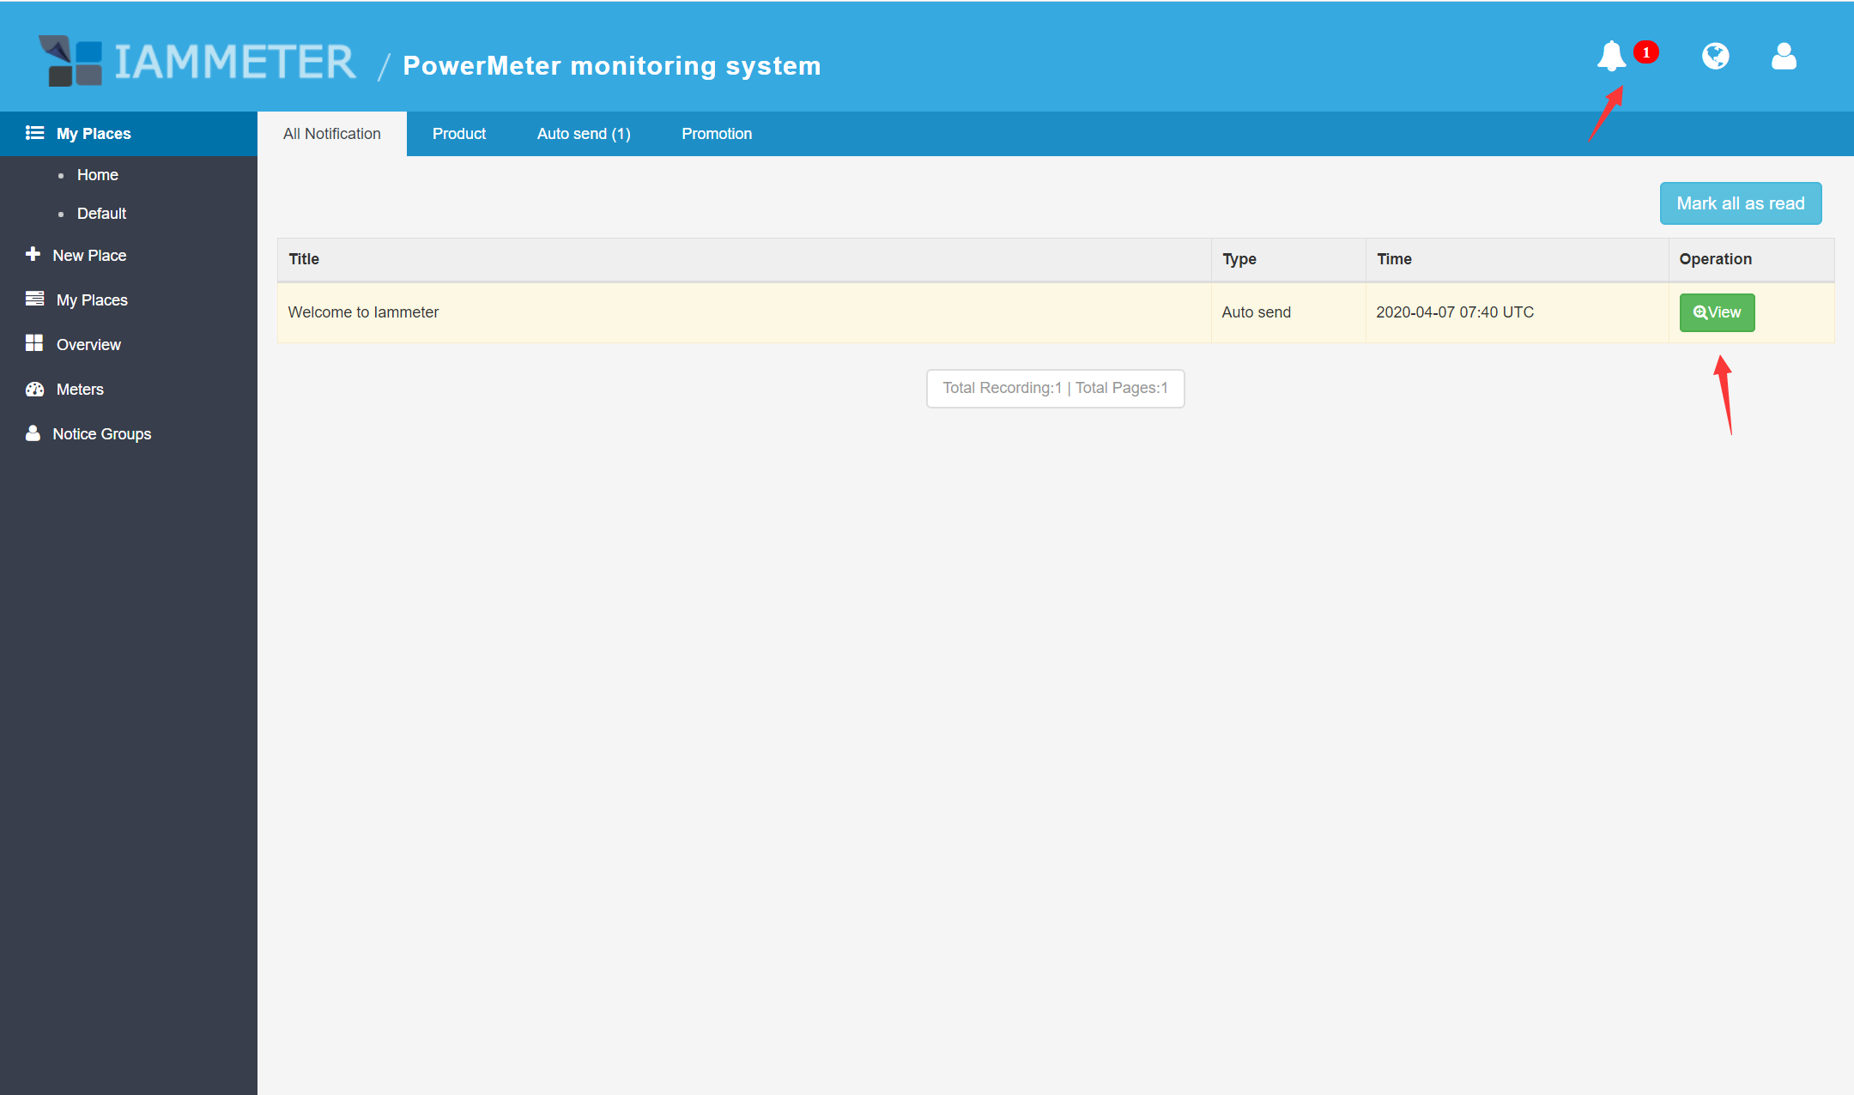The width and height of the screenshot is (1854, 1095).
Task: Open the notification bell icon
Action: (x=1611, y=57)
